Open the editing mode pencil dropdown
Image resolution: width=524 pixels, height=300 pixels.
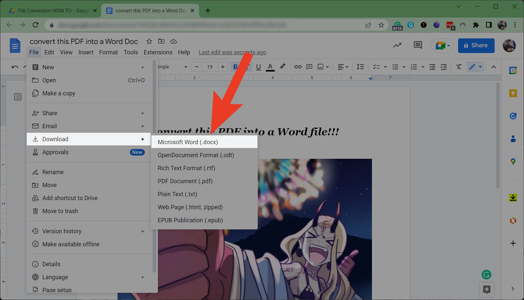point(475,67)
